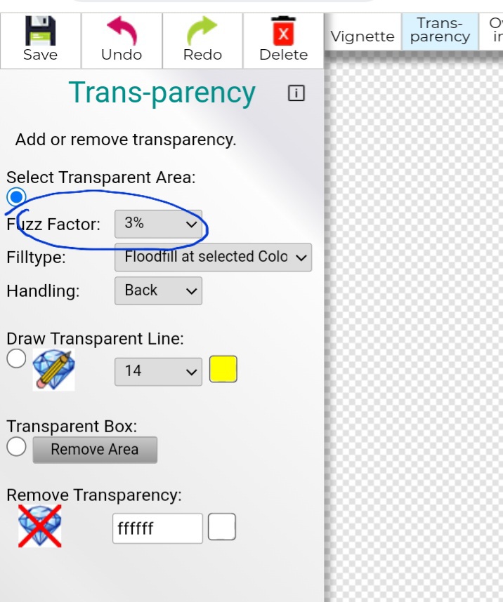The width and height of the screenshot is (503, 602).
Task: Choose the Transparent Box radio button
Action: click(16, 446)
